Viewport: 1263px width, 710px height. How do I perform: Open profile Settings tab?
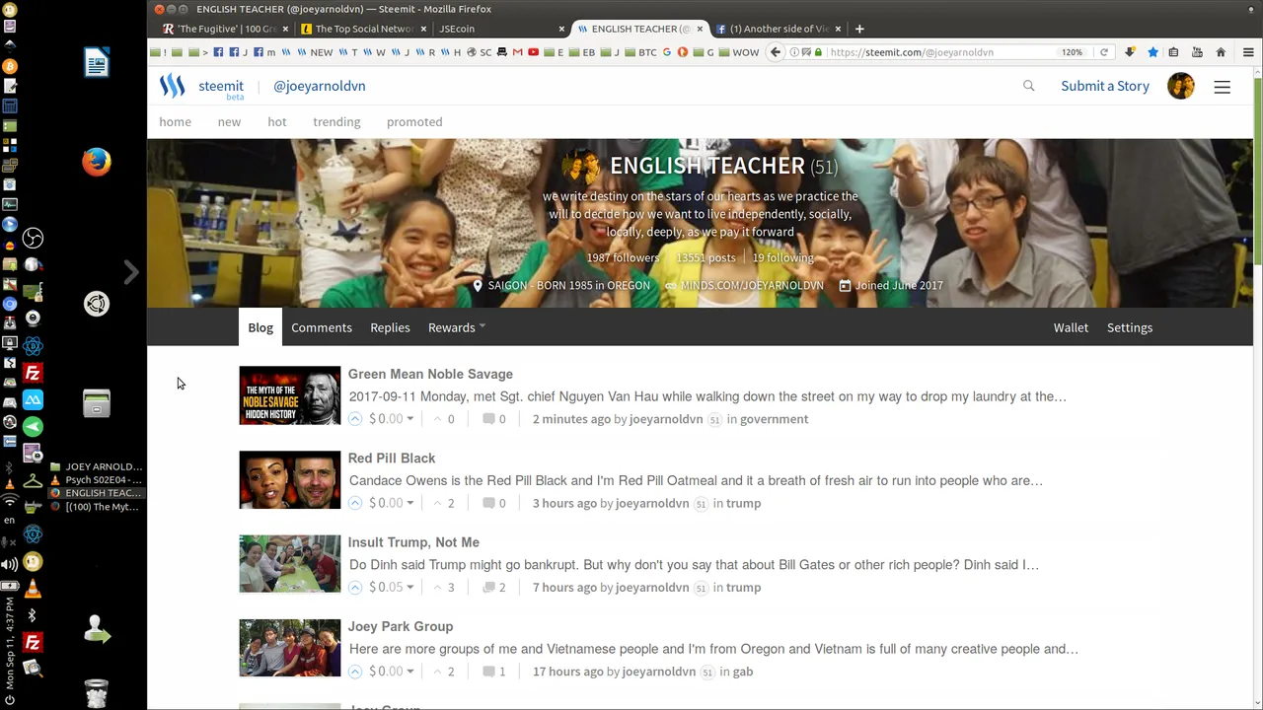pos(1130,327)
